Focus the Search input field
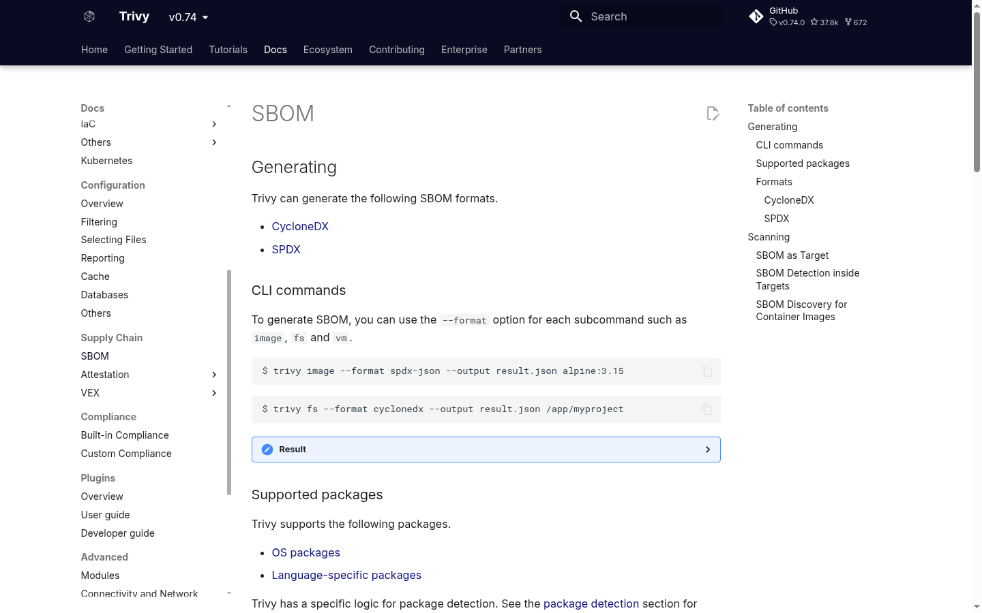 click(641, 16)
